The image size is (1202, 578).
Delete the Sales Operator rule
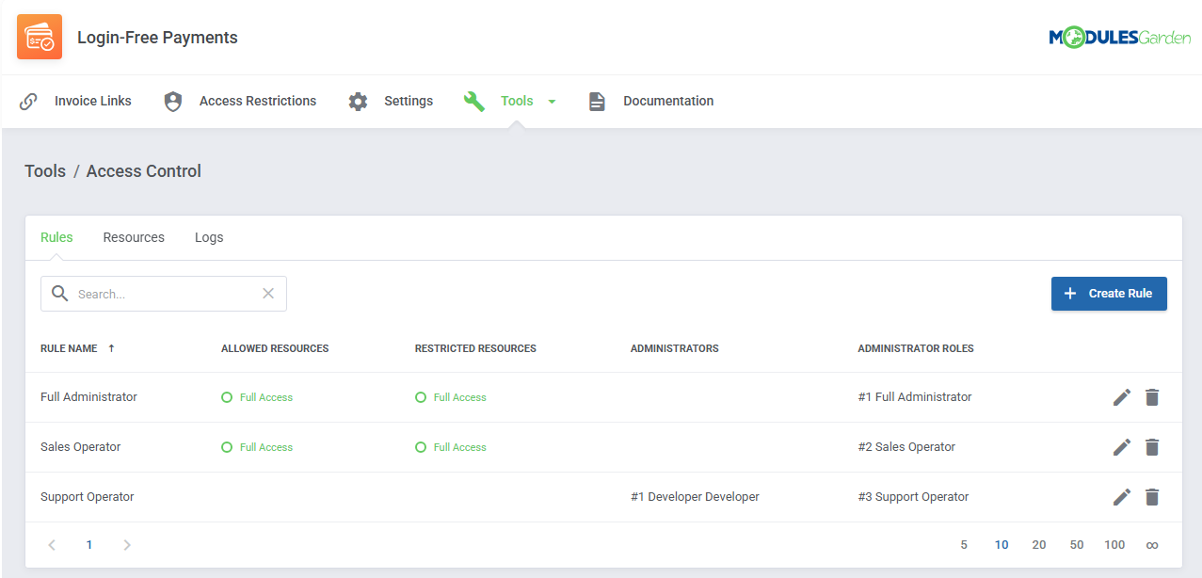[x=1152, y=447]
